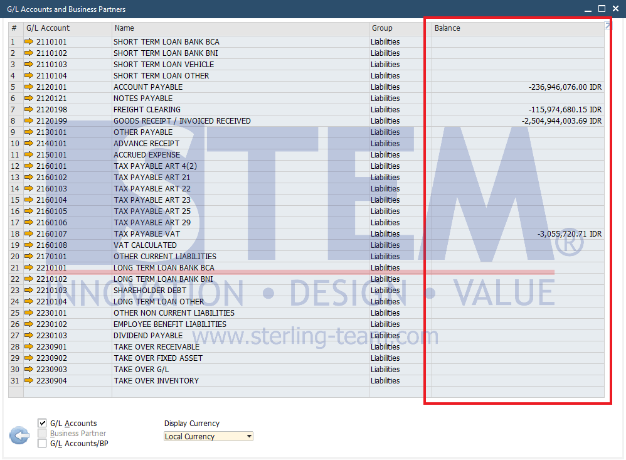The width and height of the screenshot is (626, 460).
Task: Open link arrow for account 2160102
Action: pos(29,177)
